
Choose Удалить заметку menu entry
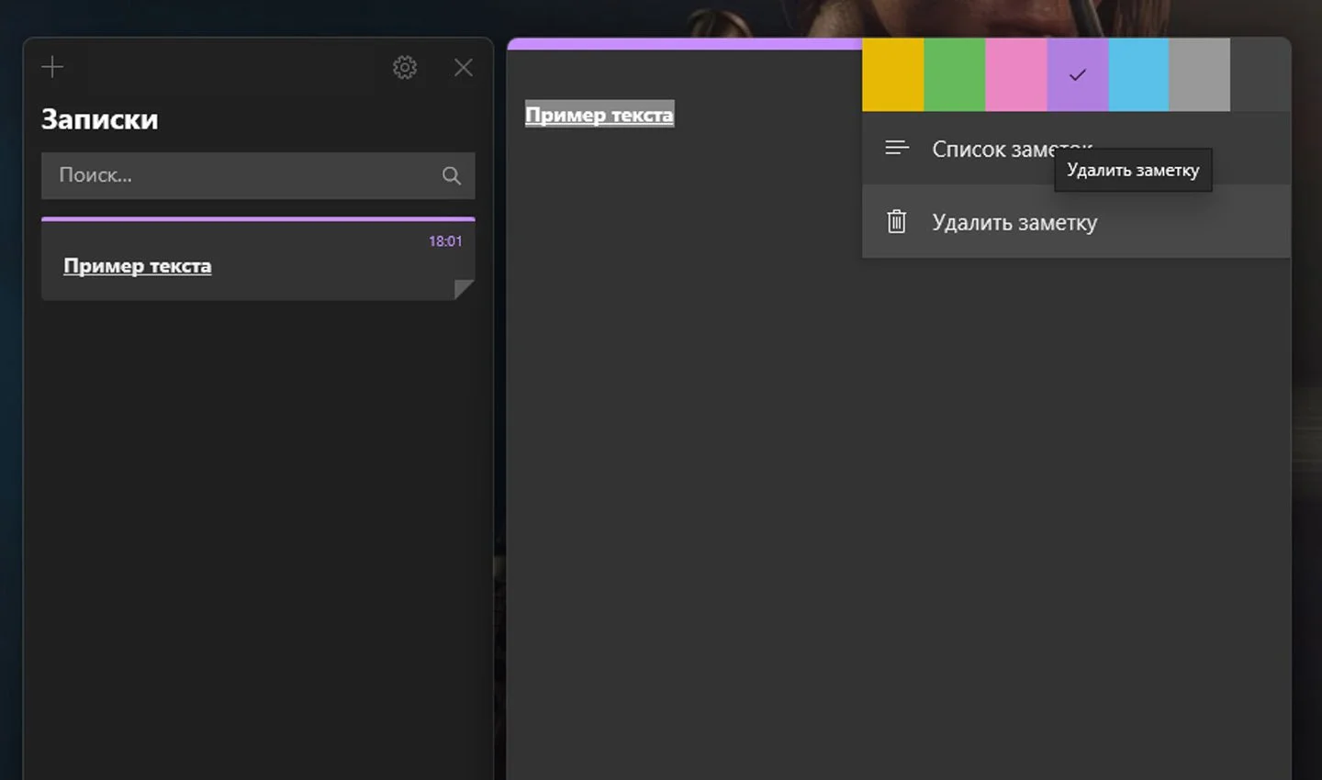coord(1076,222)
